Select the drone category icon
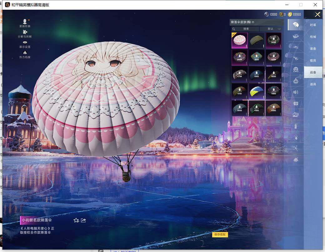 (x=296, y=47)
